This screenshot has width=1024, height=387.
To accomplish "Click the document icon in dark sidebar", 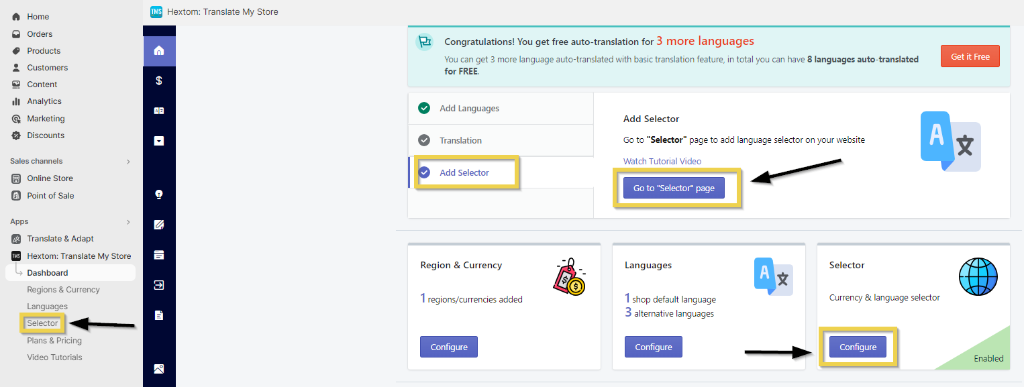I will 159,315.
